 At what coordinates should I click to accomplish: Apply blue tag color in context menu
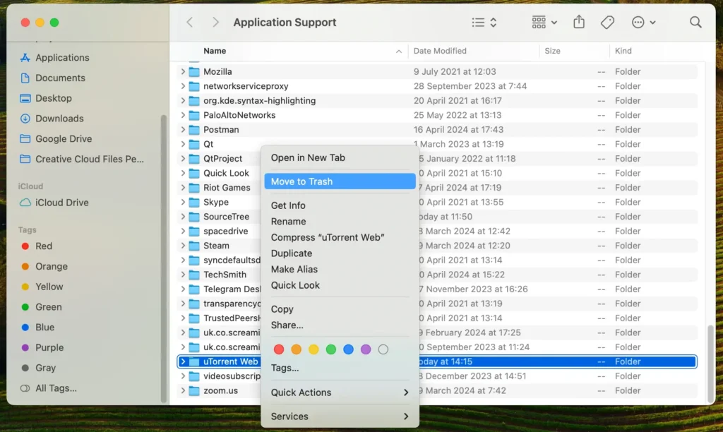[349, 349]
